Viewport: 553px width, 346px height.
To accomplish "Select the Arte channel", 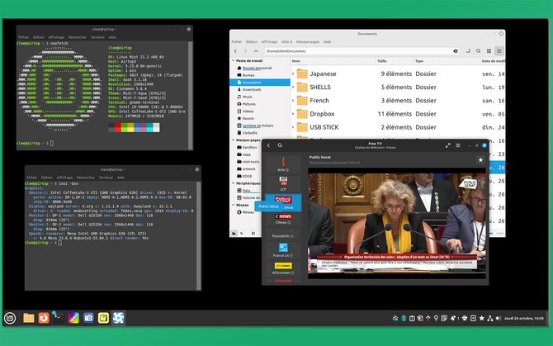I will click(283, 164).
